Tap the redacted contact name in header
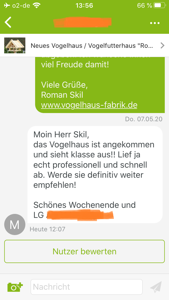169x300 pixels. (x=82, y=22)
